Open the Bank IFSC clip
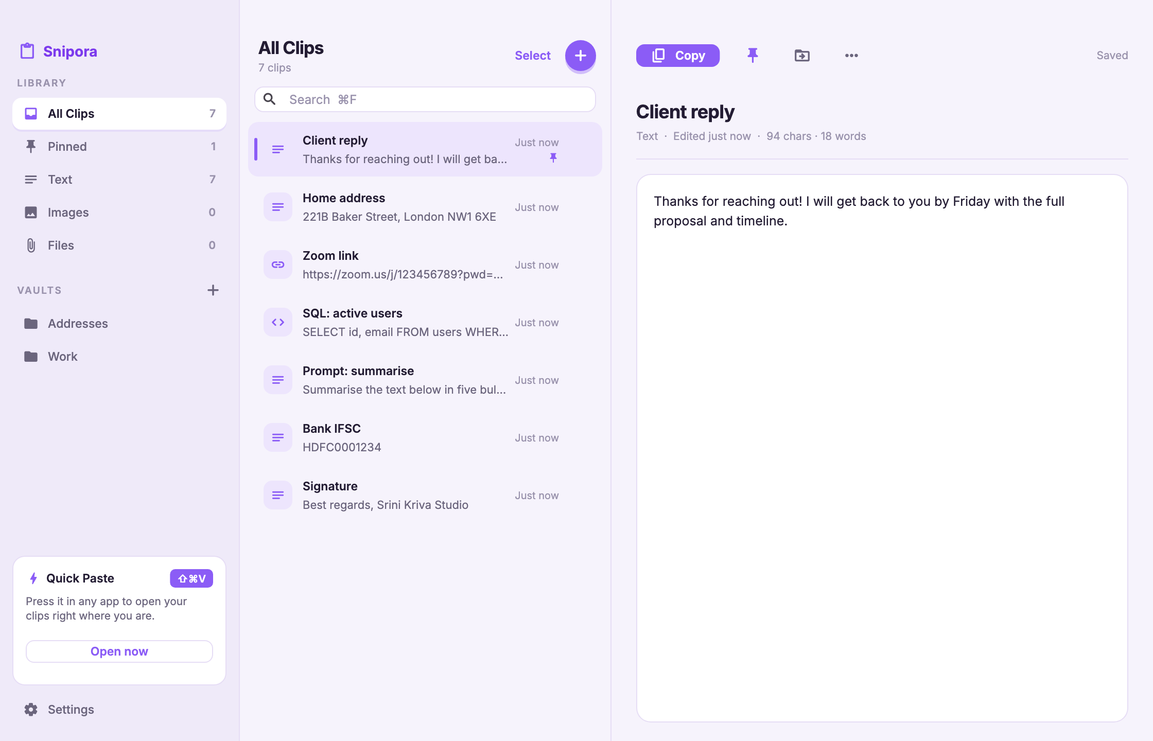 click(425, 437)
